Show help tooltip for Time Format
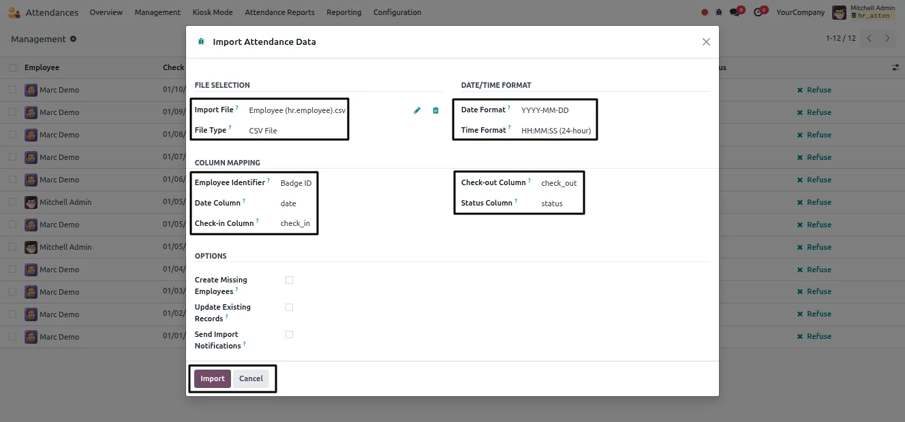 510,127
